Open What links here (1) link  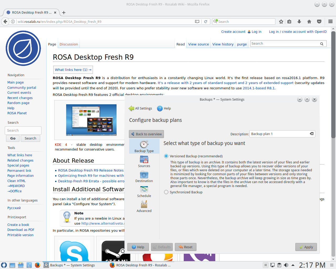tap(73, 70)
